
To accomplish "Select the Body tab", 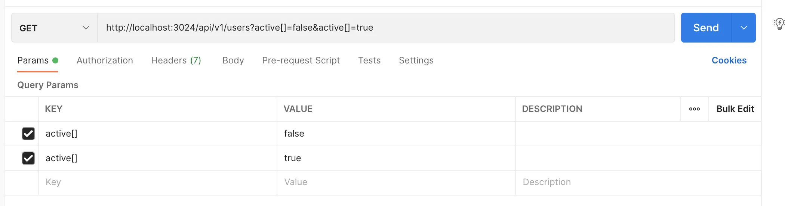I will (x=233, y=60).
